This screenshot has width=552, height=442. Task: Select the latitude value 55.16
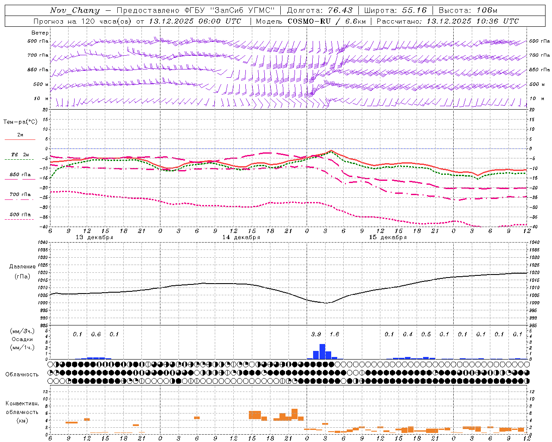point(414,10)
